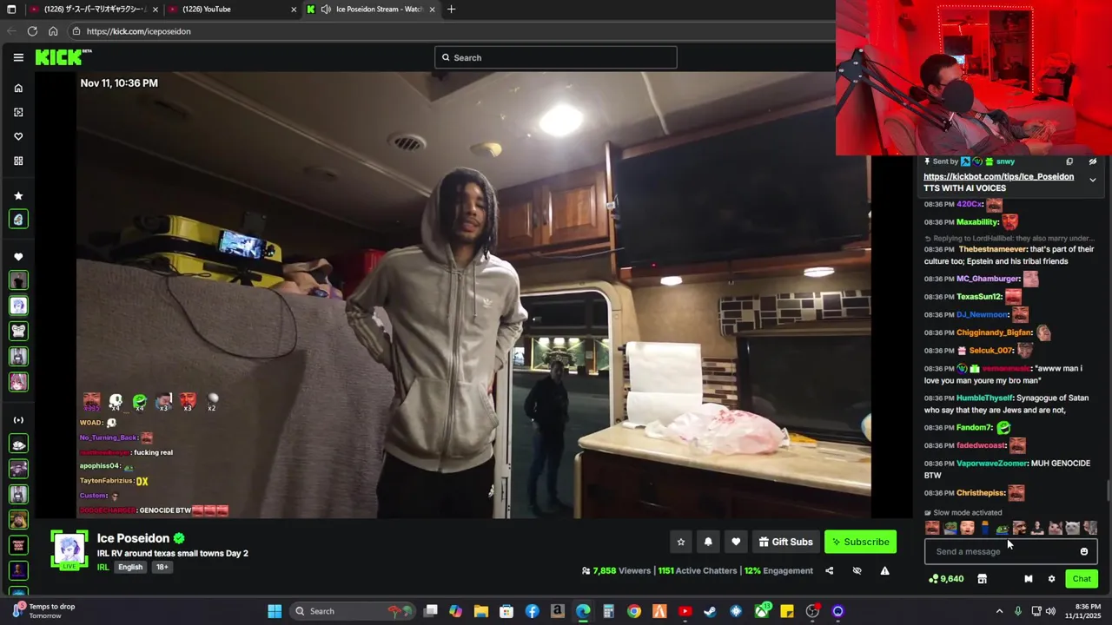Screen dimensions: 1112x625
Task: Open the Xbox app taskbar icon
Action: pyautogui.click(x=762, y=611)
